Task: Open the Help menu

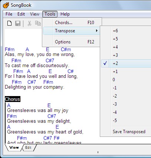Action: [65, 14]
